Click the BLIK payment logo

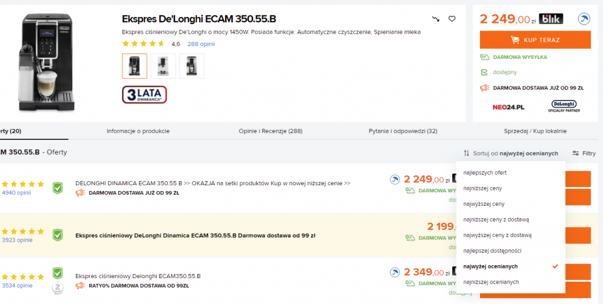[551, 19]
